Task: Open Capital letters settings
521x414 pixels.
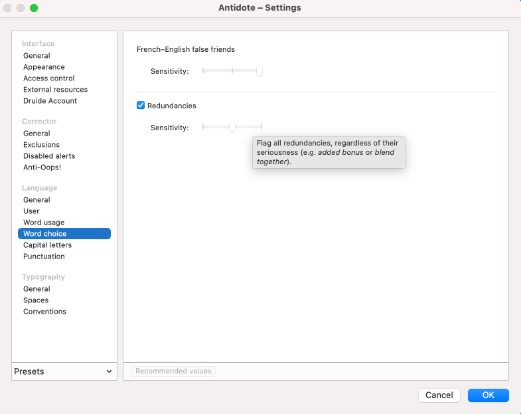Action: coord(48,245)
